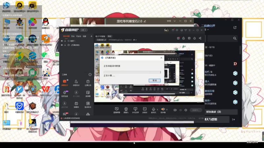Click the 风暴英雄 category tag with pencil
Screen dimensions: 264x148
(x=101, y=40)
